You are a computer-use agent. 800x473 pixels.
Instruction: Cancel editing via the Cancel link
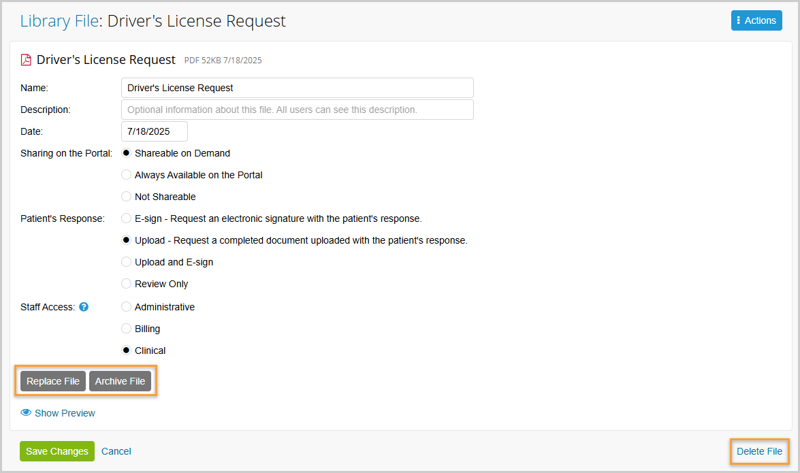116,451
